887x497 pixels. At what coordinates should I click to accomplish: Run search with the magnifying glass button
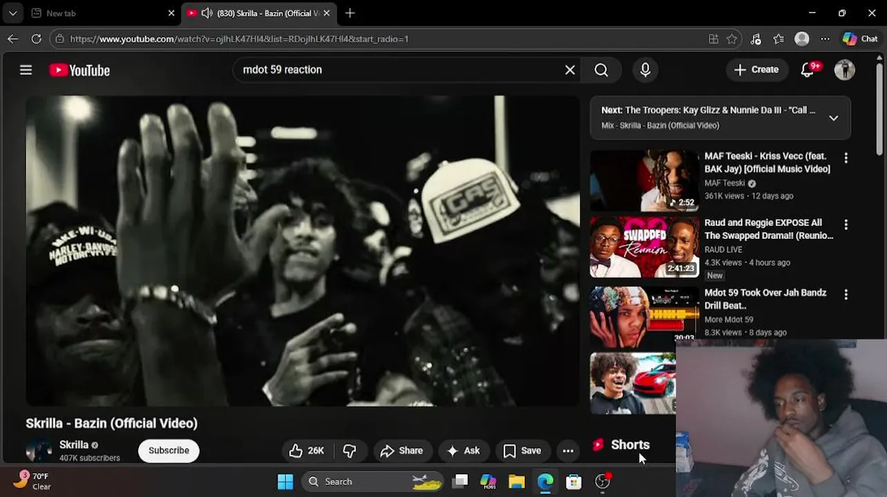coord(601,70)
